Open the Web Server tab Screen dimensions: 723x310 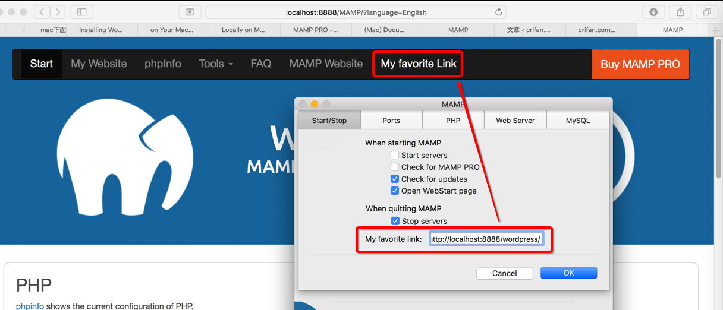pyautogui.click(x=515, y=120)
